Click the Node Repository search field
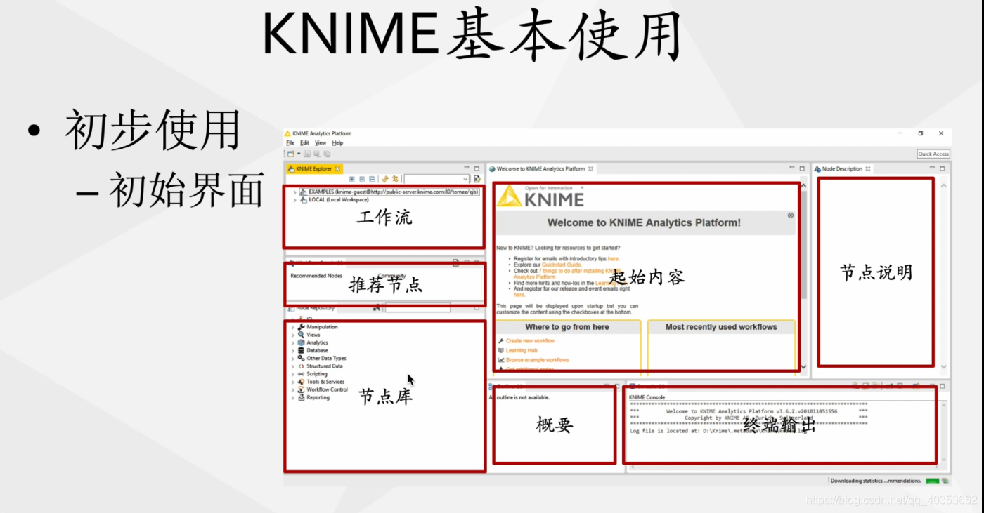Image resolution: width=984 pixels, height=513 pixels. tap(417, 307)
